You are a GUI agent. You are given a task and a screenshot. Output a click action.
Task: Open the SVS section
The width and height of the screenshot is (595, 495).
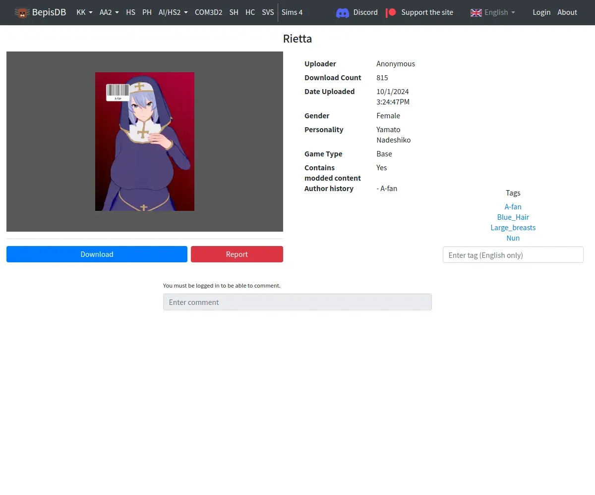tap(268, 12)
